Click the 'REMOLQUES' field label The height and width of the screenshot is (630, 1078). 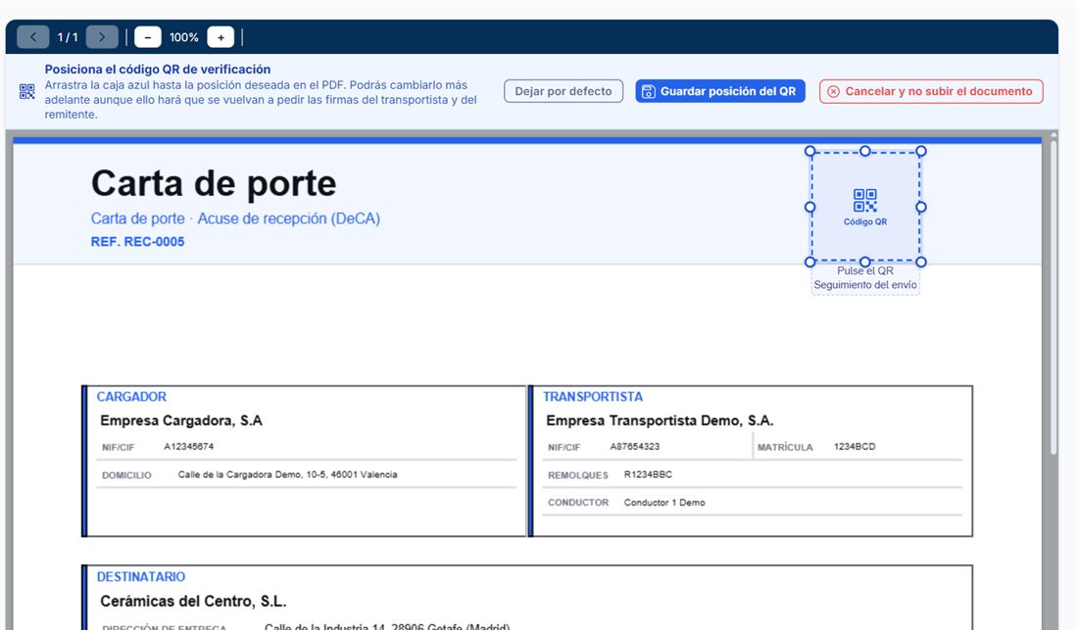(578, 475)
